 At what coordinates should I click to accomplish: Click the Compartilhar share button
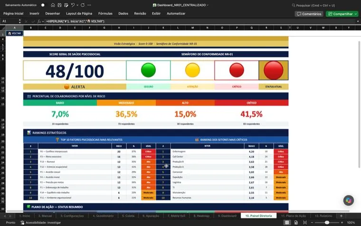342,14
